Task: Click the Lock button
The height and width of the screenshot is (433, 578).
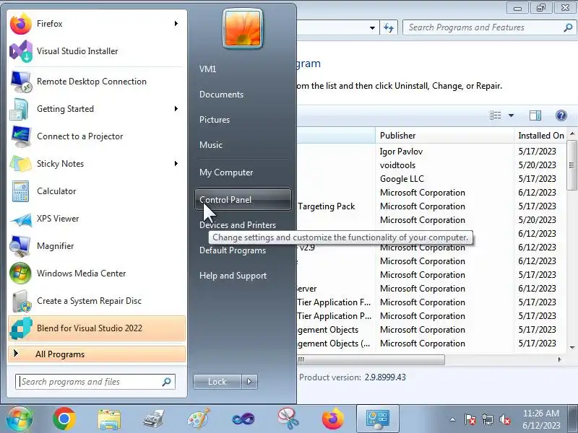Action: [217, 382]
